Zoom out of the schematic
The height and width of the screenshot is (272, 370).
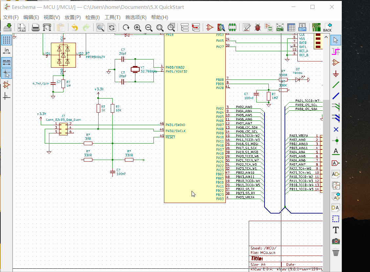(x=149, y=27)
